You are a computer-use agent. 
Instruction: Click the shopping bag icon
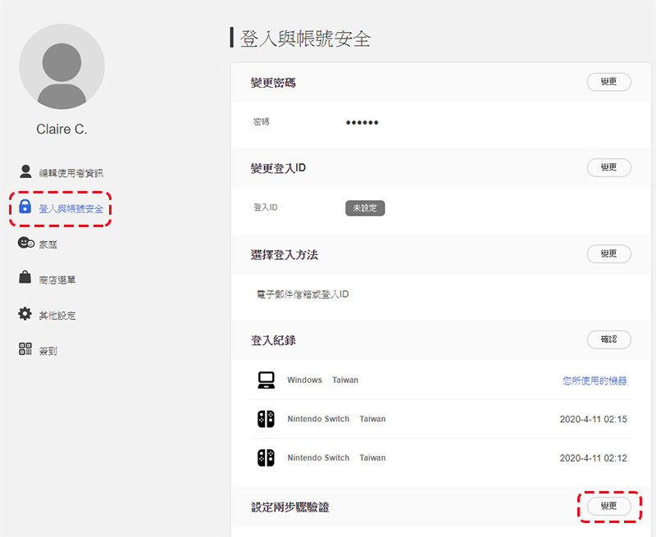[25, 277]
